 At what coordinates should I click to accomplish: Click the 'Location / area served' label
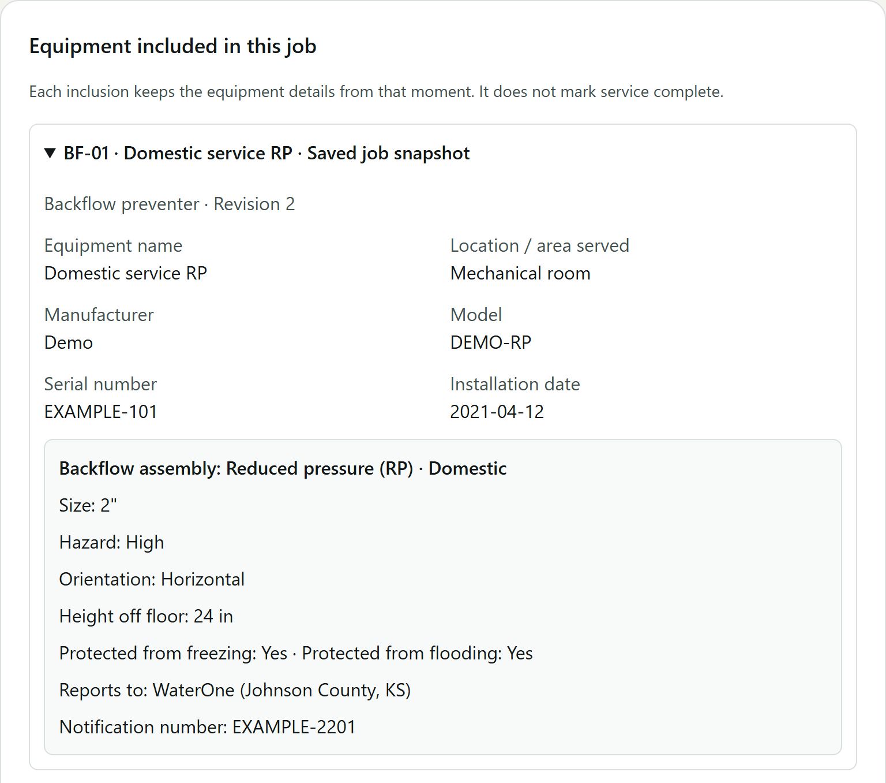coord(540,245)
